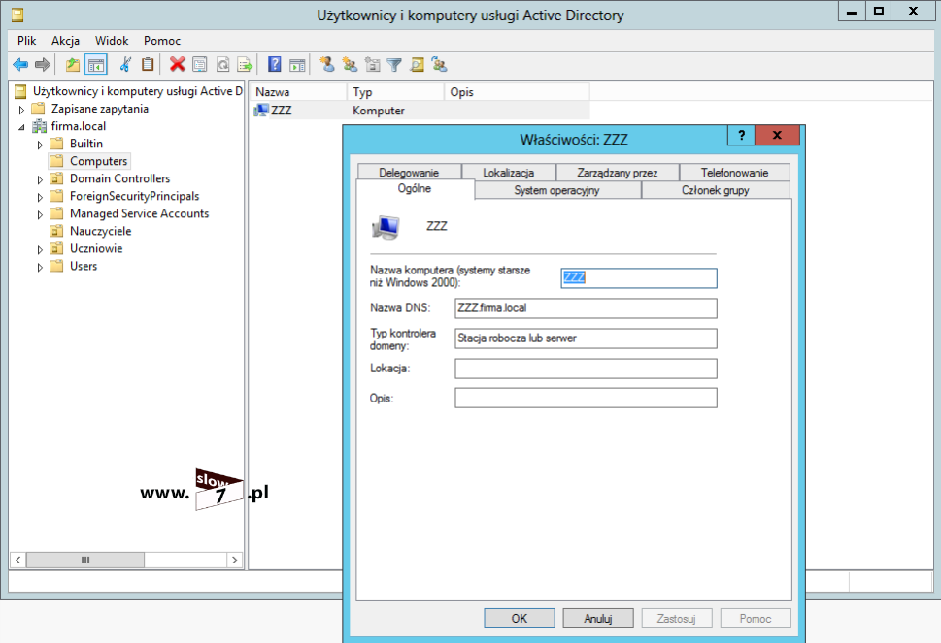
Task: Click the funnel Filter icon in toolbar
Action: [394, 65]
